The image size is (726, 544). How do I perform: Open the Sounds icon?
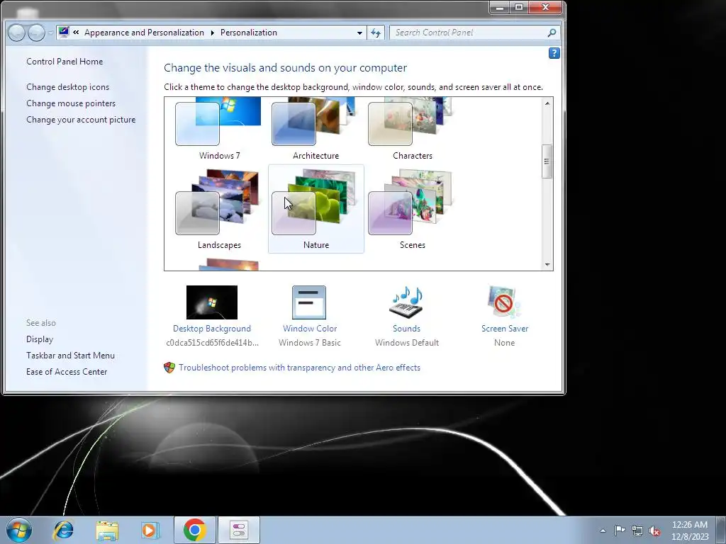coord(406,302)
